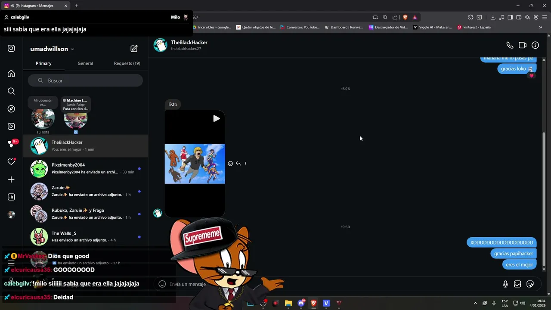Open the browser main menu
This screenshot has width=551, height=310.
tap(545, 17)
